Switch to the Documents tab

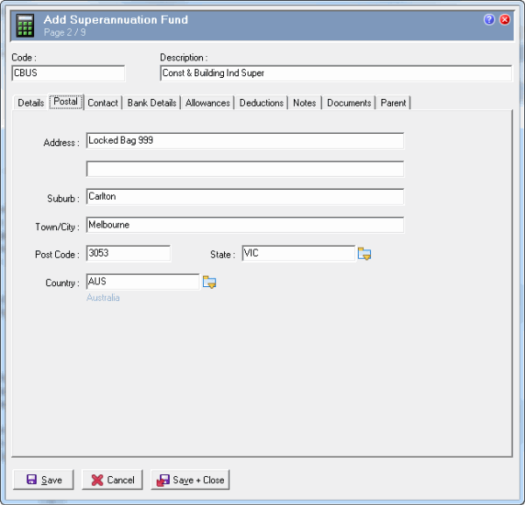click(349, 103)
